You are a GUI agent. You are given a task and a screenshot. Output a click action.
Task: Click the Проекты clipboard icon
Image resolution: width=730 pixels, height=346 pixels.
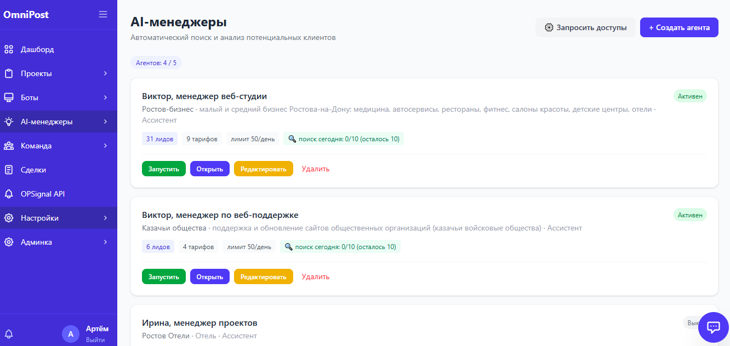tap(9, 73)
